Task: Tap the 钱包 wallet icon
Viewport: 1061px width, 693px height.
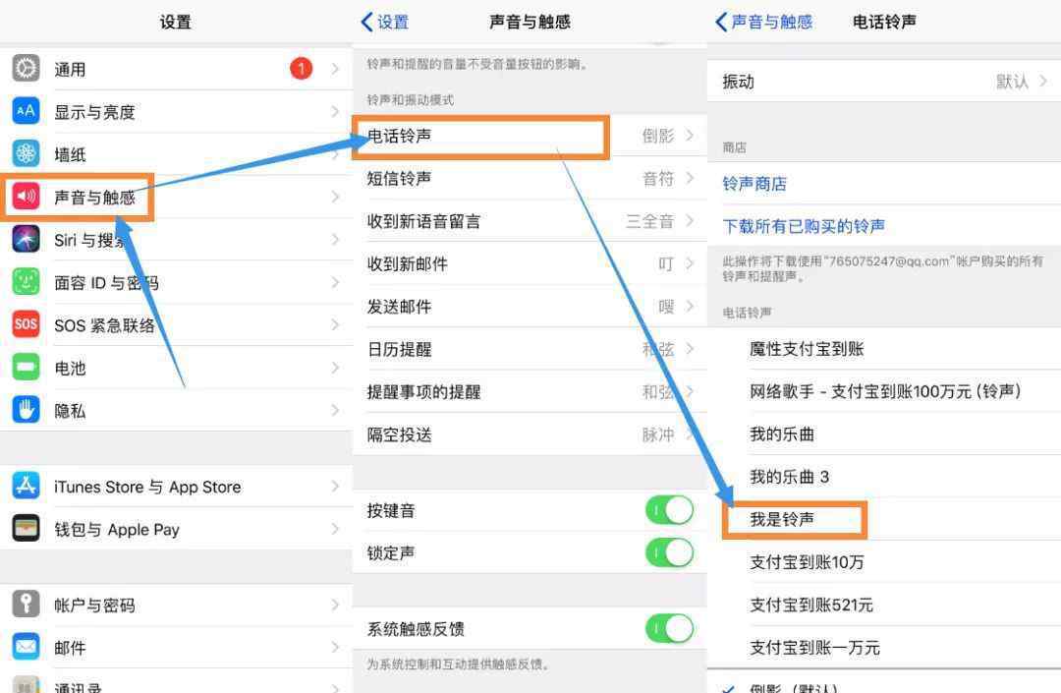Action: coord(26,529)
